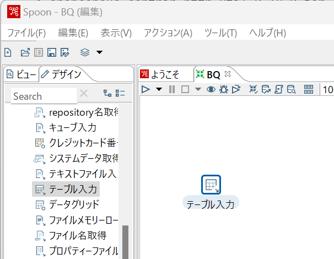Open the アクション(A) menu
The image size is (334, 259).
168,33
